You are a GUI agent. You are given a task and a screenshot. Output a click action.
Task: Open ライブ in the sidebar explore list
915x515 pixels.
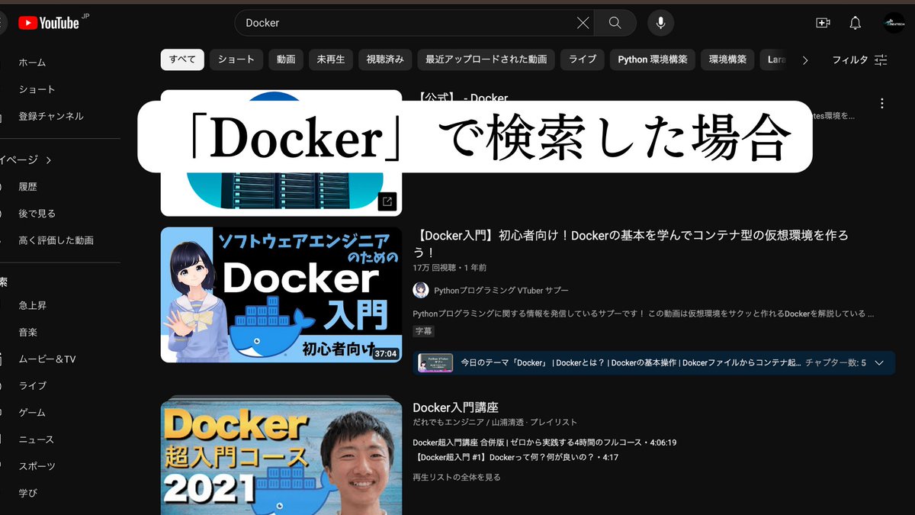(33, 386)
